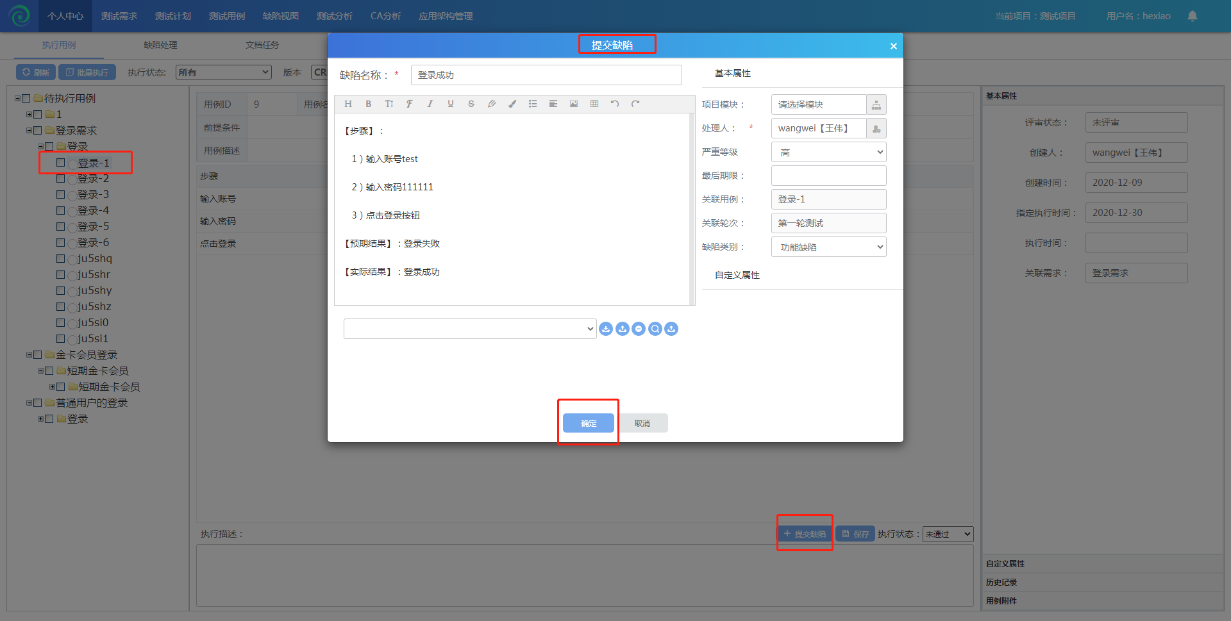The height and width of the screenshot is (621, 1231).
Task: Expand the 缺陷类别 defect type dropdown
Action: [x=828, y=247]
